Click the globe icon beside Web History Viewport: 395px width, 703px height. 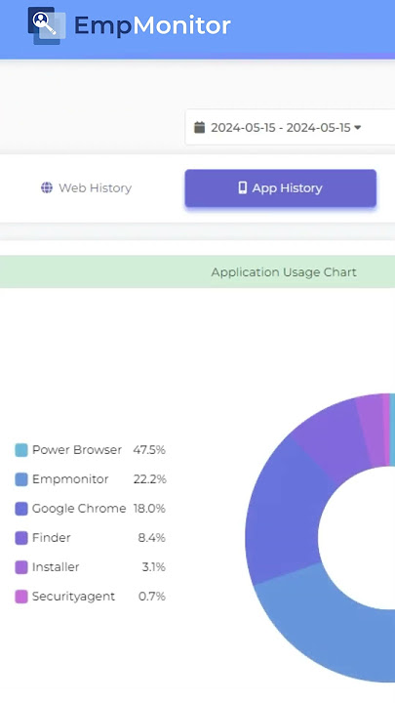click(47, 187)
